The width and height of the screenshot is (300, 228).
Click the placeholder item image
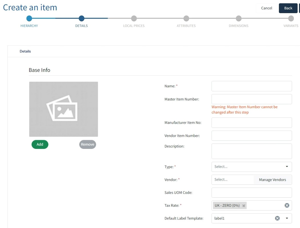click(64, 109)
